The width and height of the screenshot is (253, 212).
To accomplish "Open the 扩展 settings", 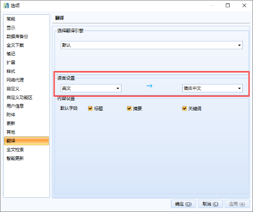I will tap(26, 62).
